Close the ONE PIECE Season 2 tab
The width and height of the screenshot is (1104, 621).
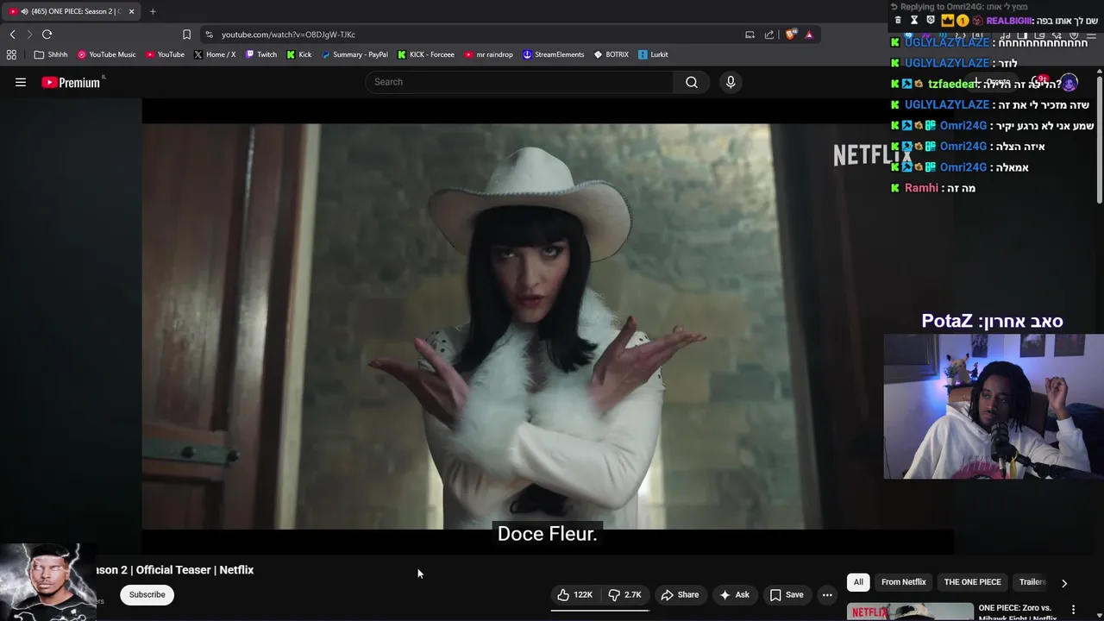point(131,11)
